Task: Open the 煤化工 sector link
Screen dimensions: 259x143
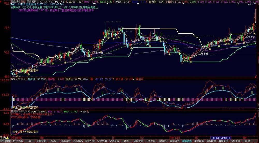Action: pyautogui.click(x=58, y=7)
